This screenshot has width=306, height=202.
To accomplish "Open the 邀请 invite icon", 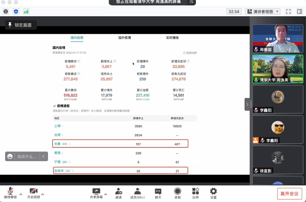I will click(x=118, y=193).
